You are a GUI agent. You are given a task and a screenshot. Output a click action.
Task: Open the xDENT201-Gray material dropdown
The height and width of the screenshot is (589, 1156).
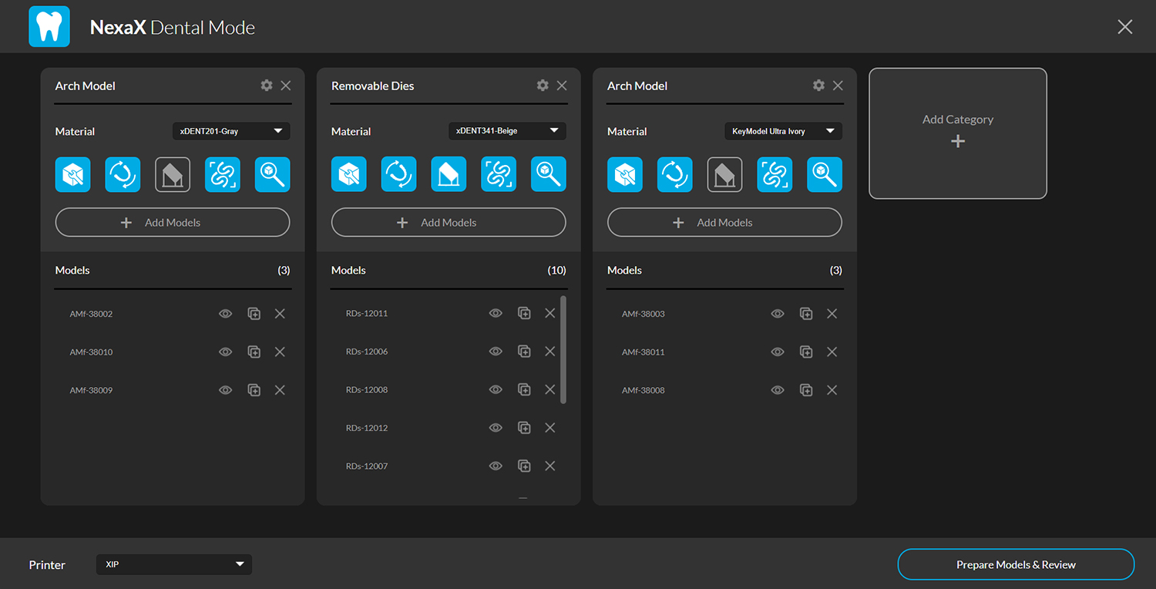pyautogui.click(x=231, y=131)
